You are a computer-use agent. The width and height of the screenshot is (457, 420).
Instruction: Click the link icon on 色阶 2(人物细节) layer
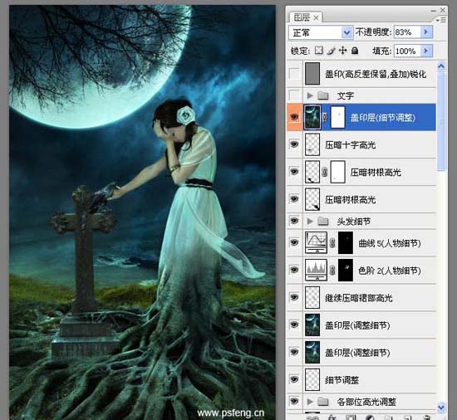[x=332, y=271]
